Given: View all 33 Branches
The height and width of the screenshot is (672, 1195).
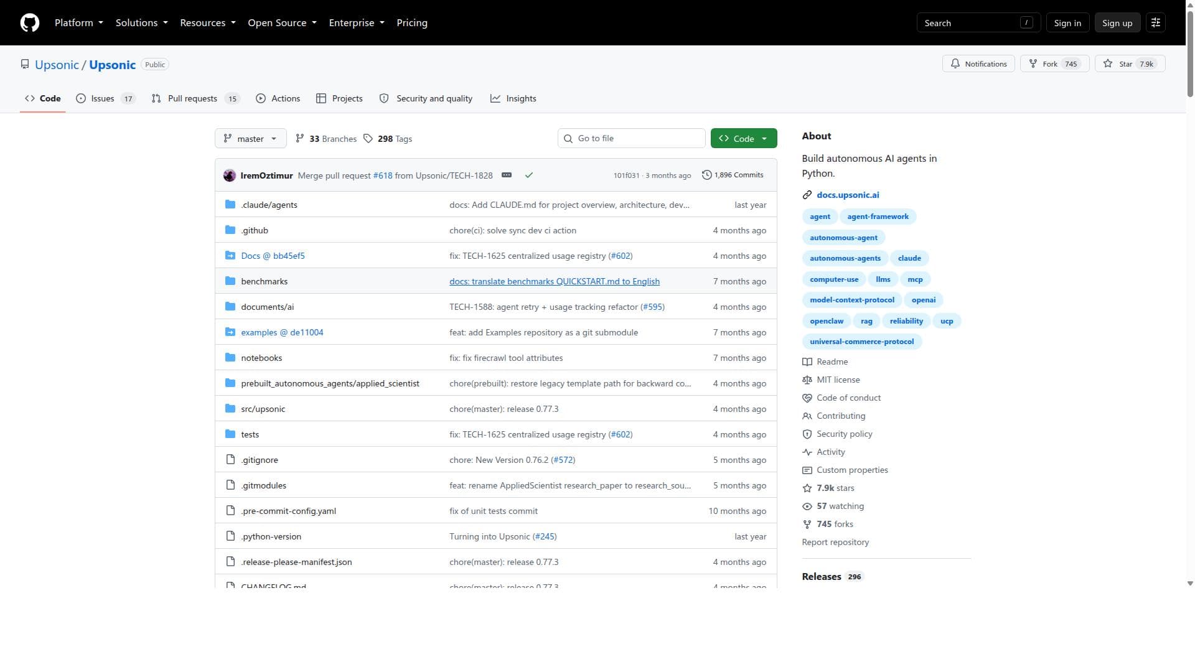Looking at the screenshot, I should point(326,139).
